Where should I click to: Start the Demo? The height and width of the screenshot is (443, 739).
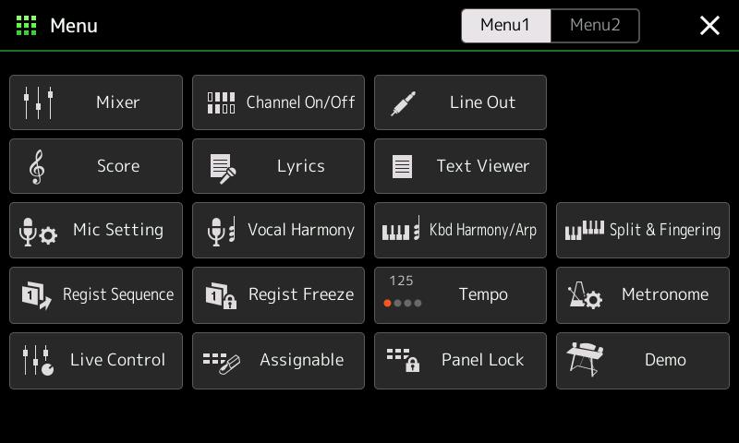[643, 361]
